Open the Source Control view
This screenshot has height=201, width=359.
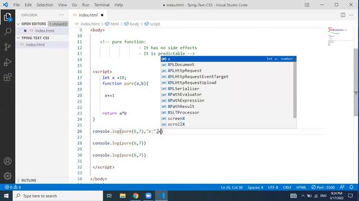(x=7, y=47)
